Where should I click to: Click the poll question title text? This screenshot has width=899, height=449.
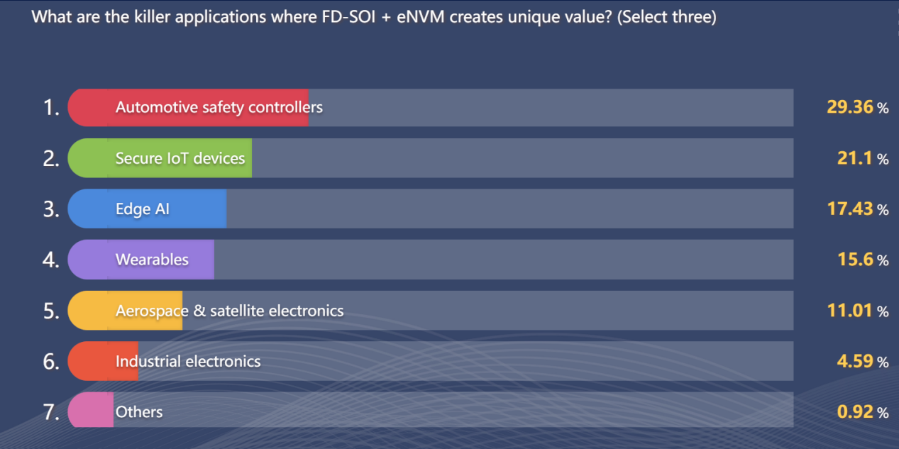[374, 17]
